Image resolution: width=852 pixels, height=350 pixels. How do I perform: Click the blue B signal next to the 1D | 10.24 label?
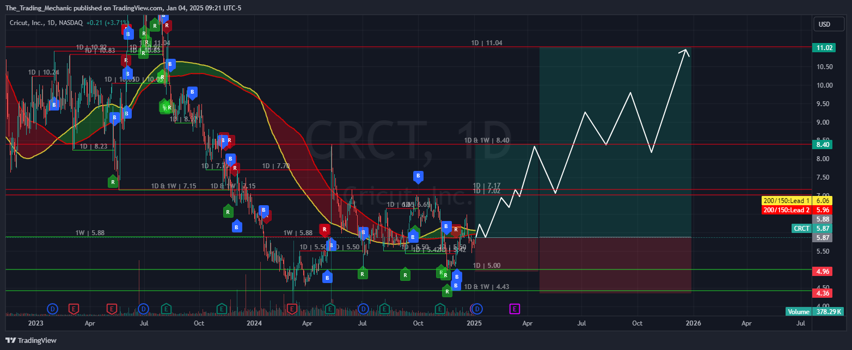pyautogui.click(x=54, y=105)
